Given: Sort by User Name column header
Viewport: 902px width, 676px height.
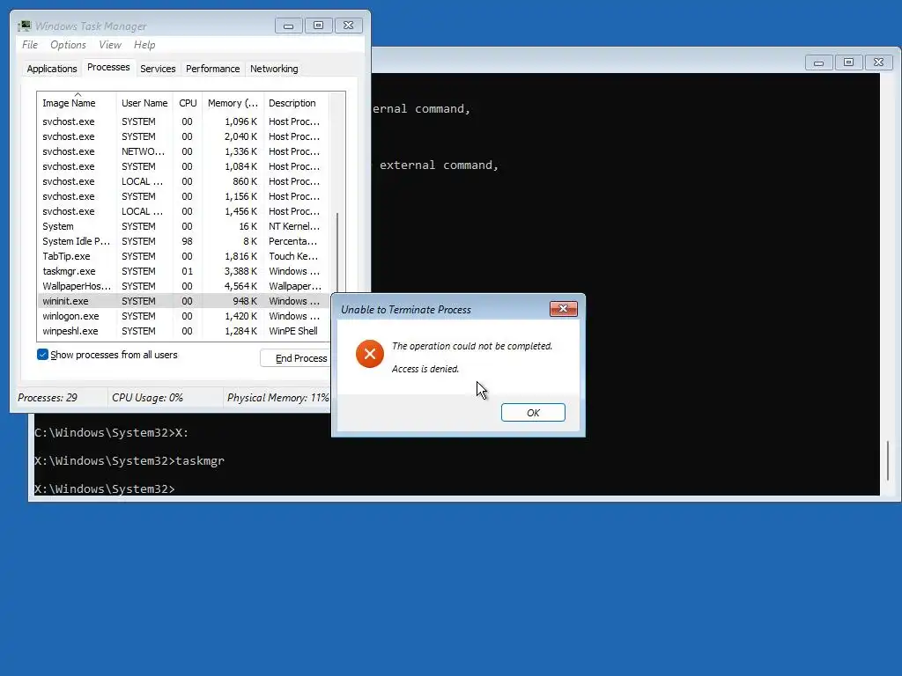Looking at the screenshot, I should tap(144, 103).
